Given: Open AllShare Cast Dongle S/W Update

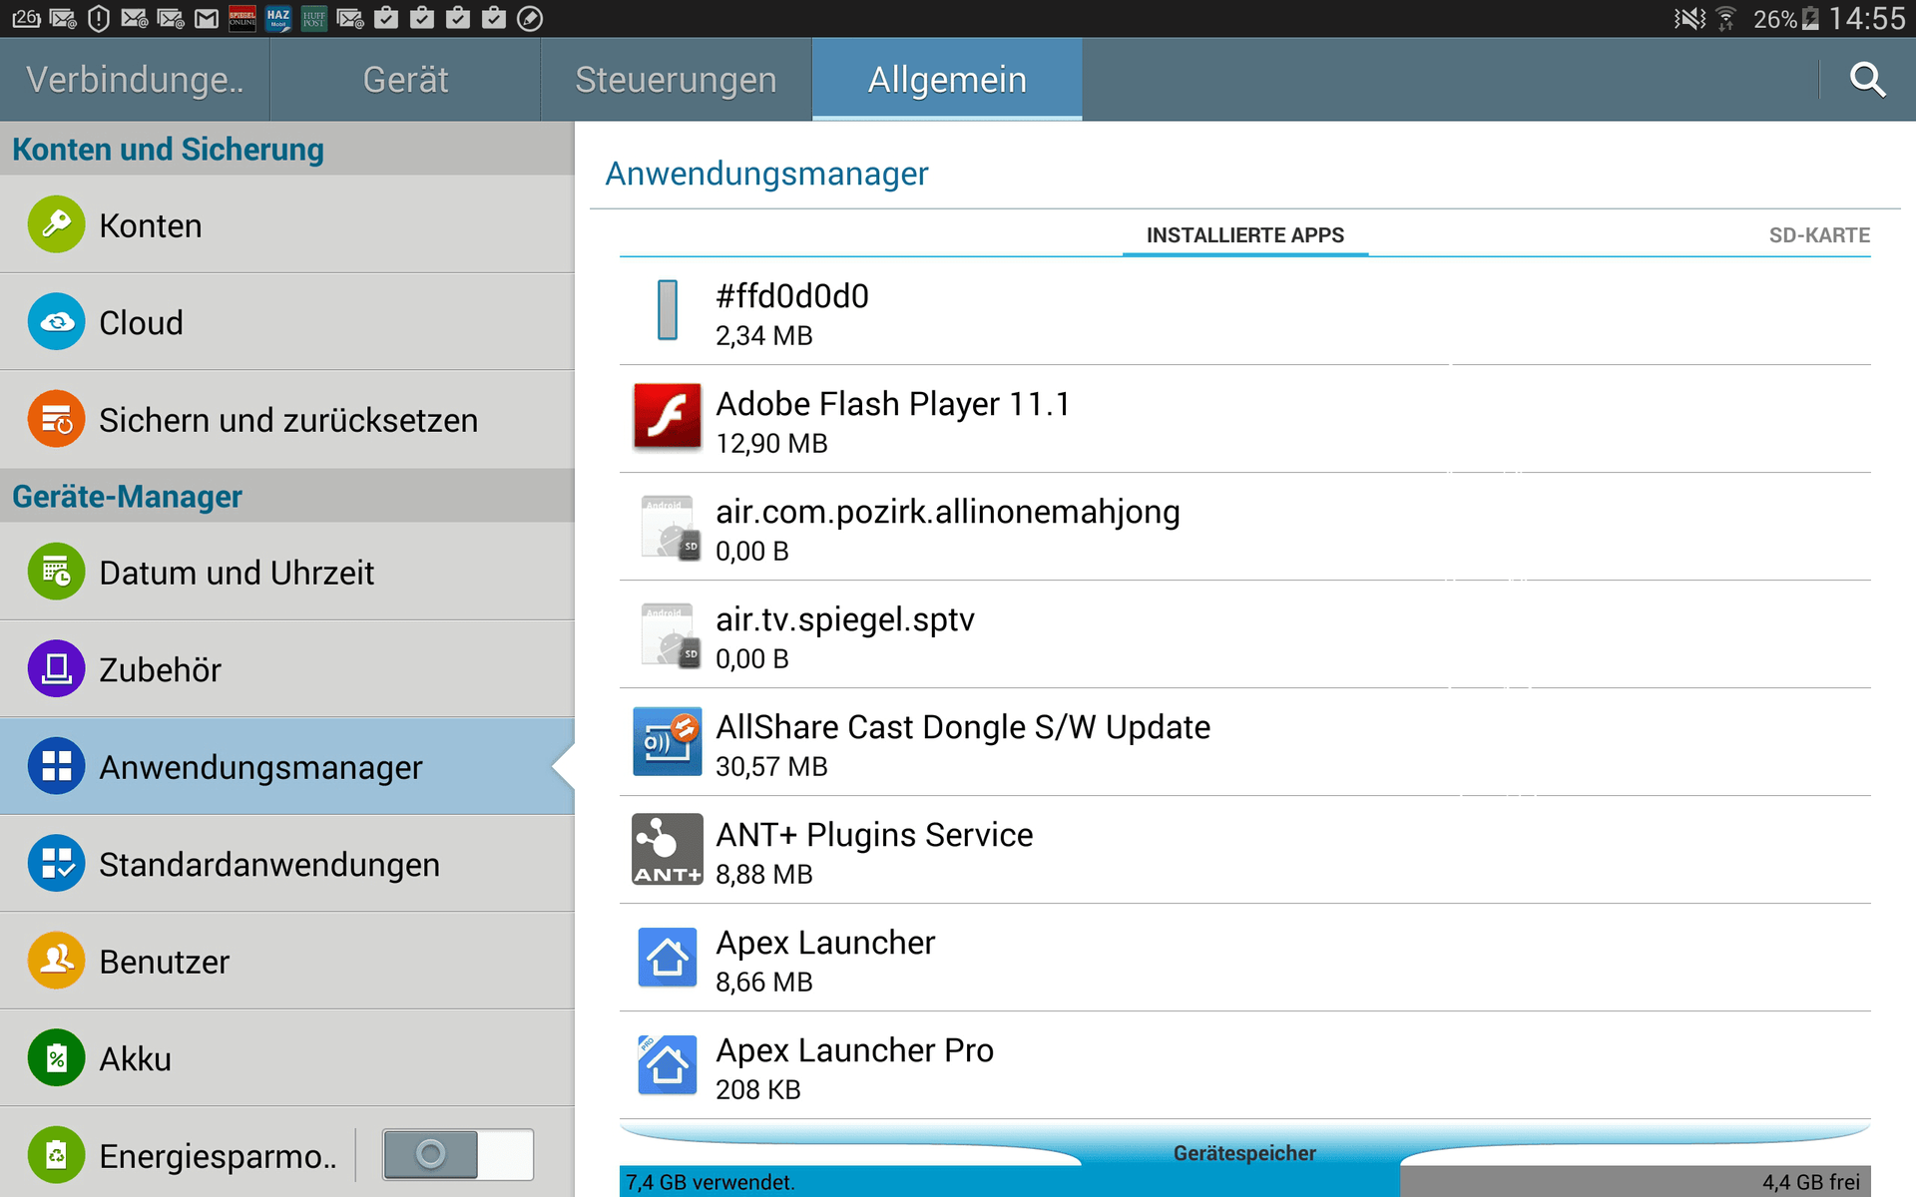Looking at the screenshot, I should tap(1244, 742).
